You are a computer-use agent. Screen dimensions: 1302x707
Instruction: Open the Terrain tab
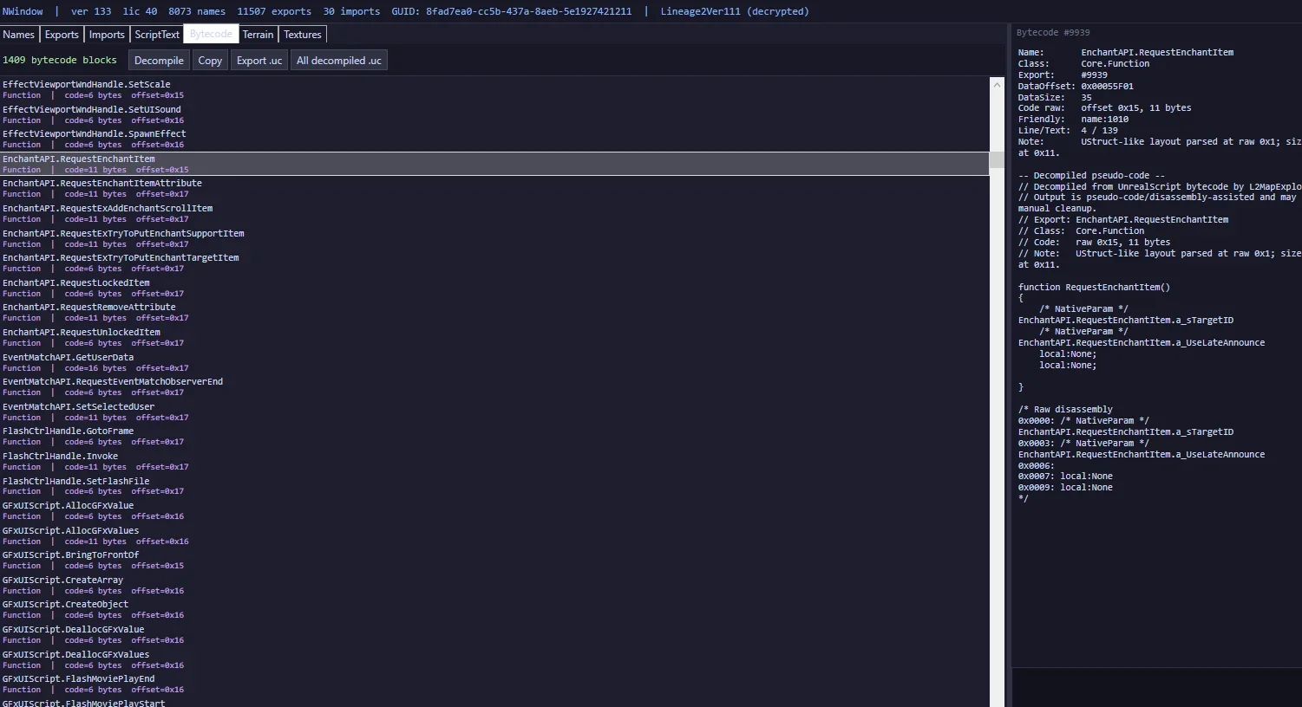258,35
